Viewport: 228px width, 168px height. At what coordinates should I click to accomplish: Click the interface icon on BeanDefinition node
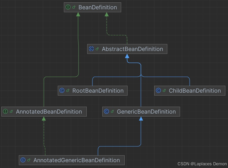pyautogui.click(x=68, y=7)
